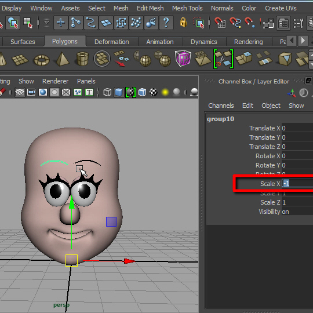
Task: Toggle select miscellaneous question-mark icon
Action: pos(166,23)
